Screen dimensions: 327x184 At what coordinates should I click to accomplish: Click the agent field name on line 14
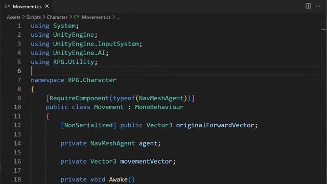(148, 143)
